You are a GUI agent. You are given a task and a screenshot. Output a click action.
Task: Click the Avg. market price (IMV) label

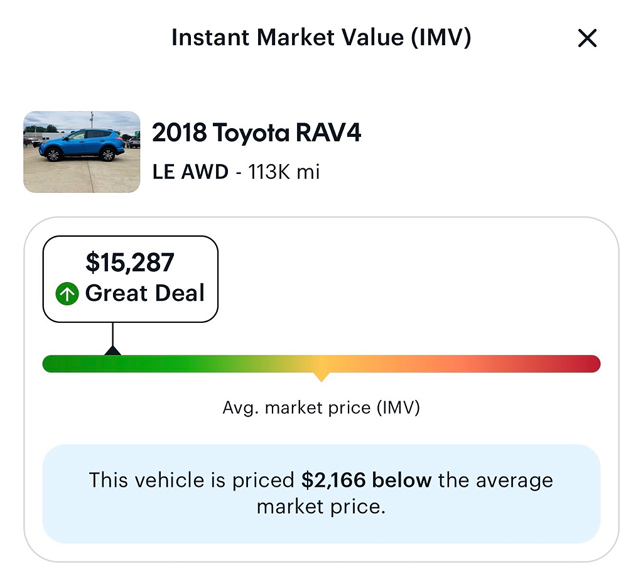321,408
